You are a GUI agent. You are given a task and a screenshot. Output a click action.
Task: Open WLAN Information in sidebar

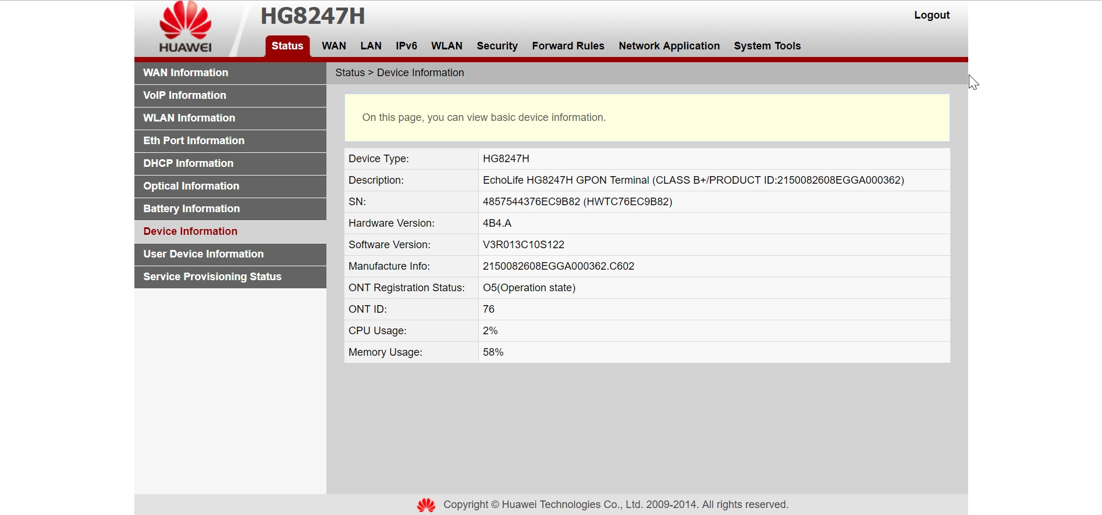pyautogui.click(x=230, y=118)
